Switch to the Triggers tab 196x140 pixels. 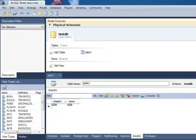(96, 136)
